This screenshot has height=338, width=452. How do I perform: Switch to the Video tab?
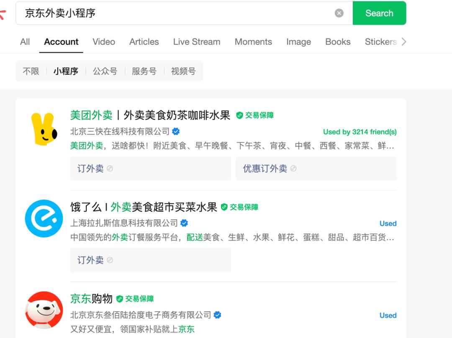(x=104, y=42)
